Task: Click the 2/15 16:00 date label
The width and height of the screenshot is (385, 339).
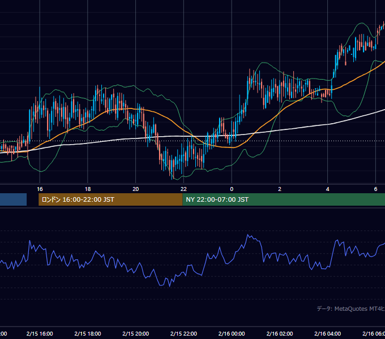Action: coord(40,333)
